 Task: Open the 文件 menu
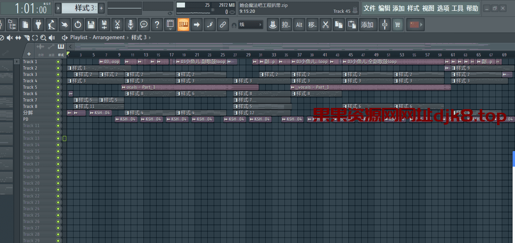[369, 8]
